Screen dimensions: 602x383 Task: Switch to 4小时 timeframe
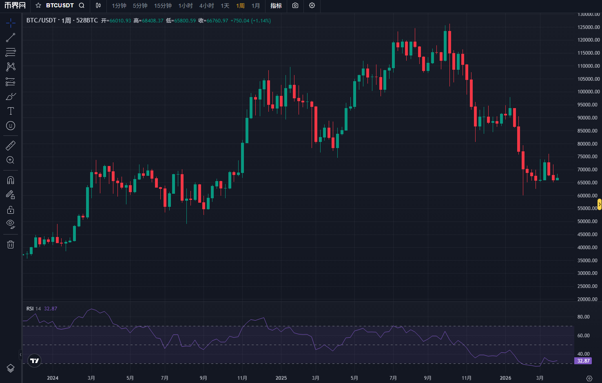point(206,6)
